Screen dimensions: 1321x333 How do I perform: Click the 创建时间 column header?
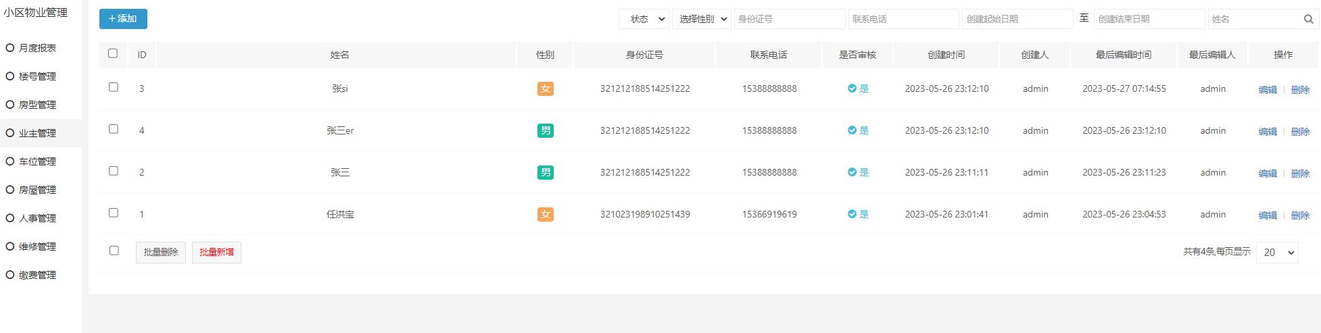coord(946,55)
